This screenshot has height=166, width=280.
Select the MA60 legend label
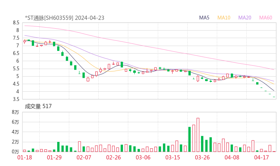266,18
